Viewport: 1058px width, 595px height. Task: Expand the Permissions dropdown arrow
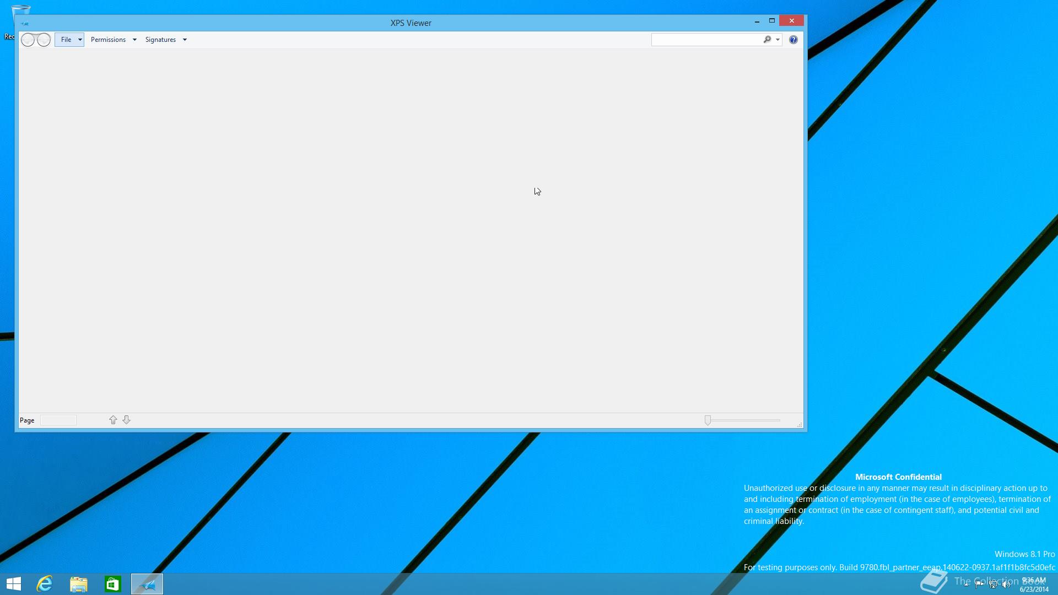(134, 40)
